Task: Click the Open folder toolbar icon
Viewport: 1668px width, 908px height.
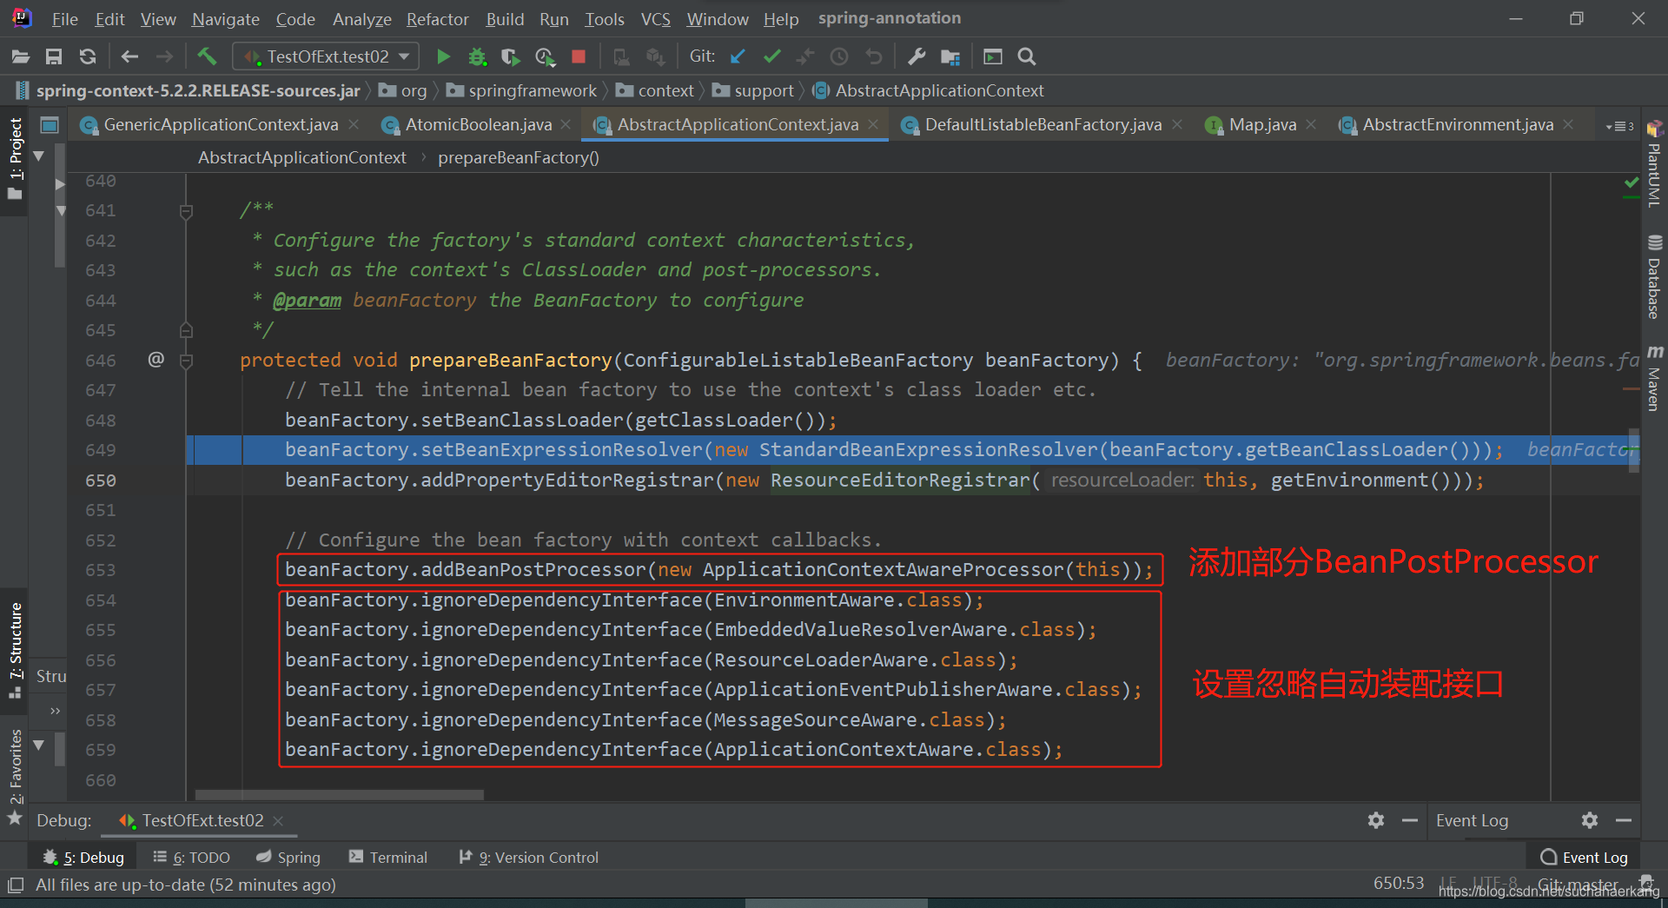Action: click(21, 56)
